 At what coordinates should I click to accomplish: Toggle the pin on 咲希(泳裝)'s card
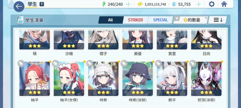[124, 63]
